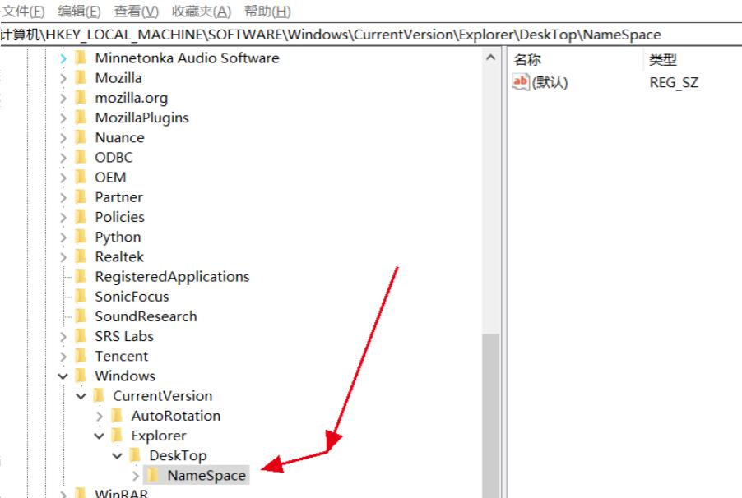
Task: Open the 帮助(H) menu
Action: 267,11
